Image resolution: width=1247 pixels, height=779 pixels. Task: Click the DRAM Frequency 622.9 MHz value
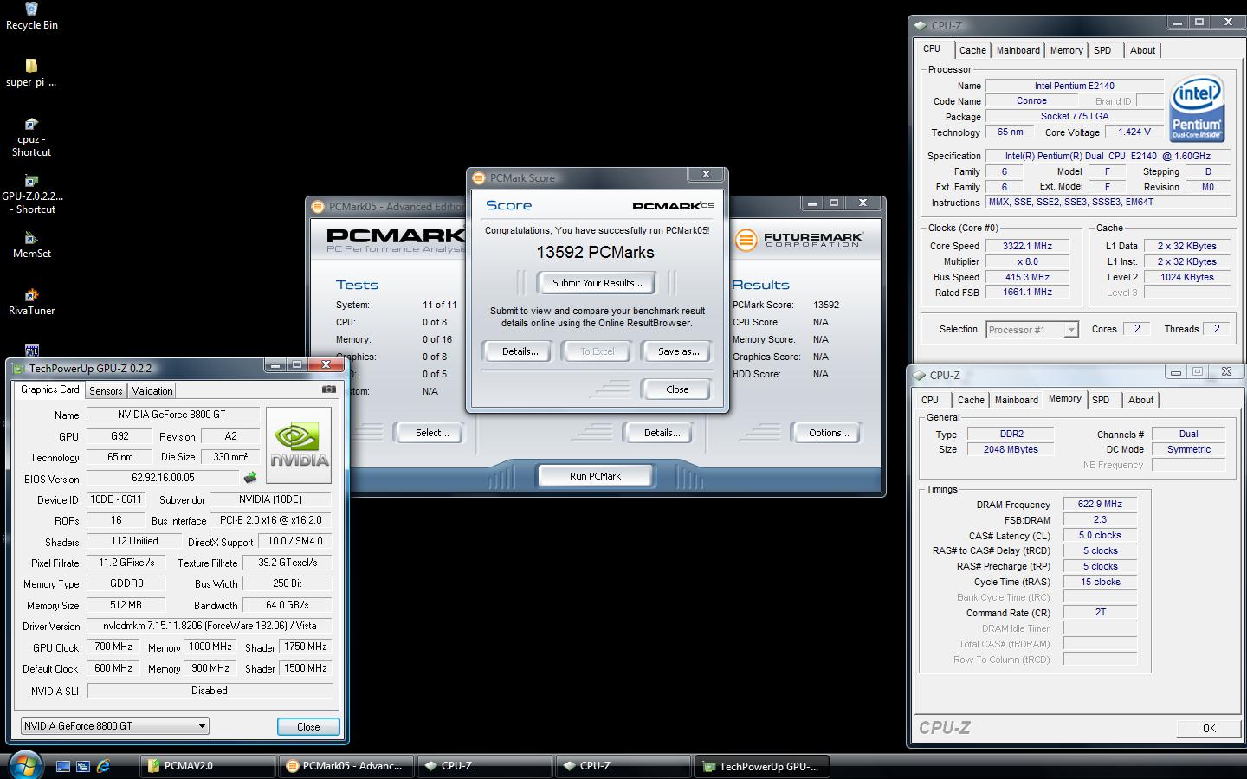tap(1100, 504)
